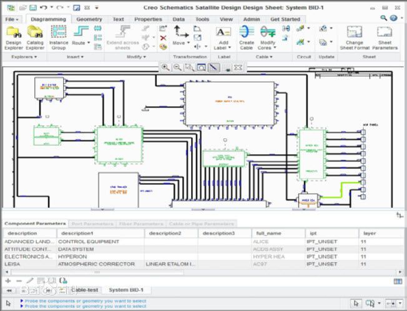Expand the Modify group dropdown
Image resolution: width=407 pixels, height=311 pixels.
136,57
